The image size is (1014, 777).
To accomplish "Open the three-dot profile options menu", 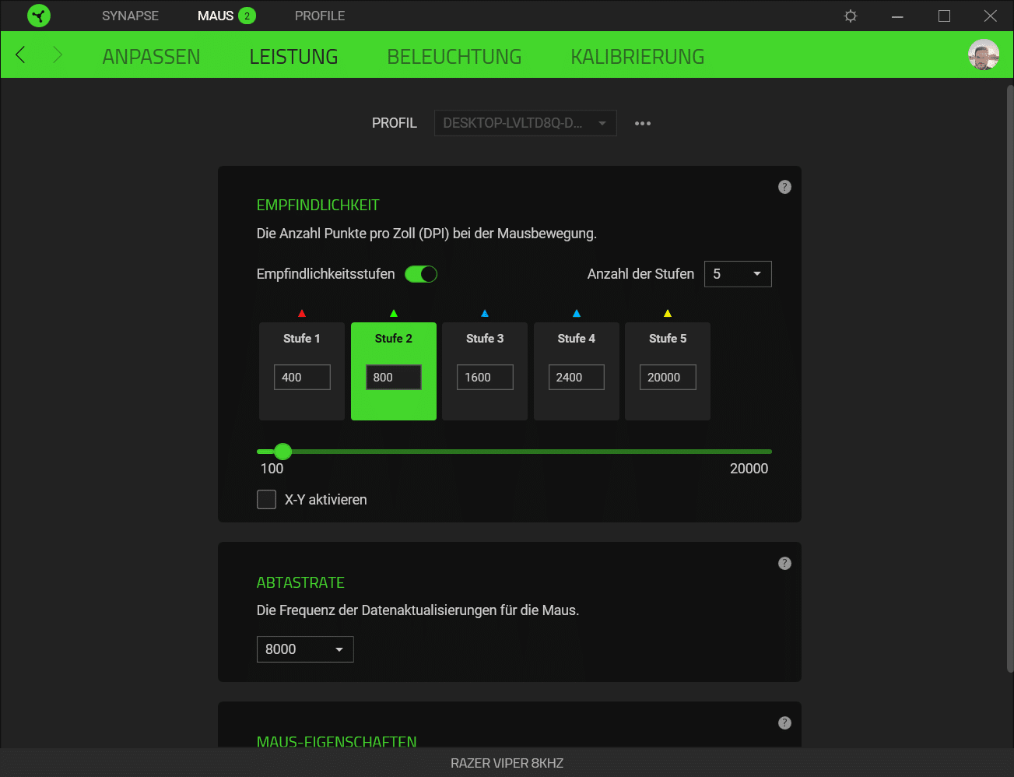I will click(x=642, y=123).
